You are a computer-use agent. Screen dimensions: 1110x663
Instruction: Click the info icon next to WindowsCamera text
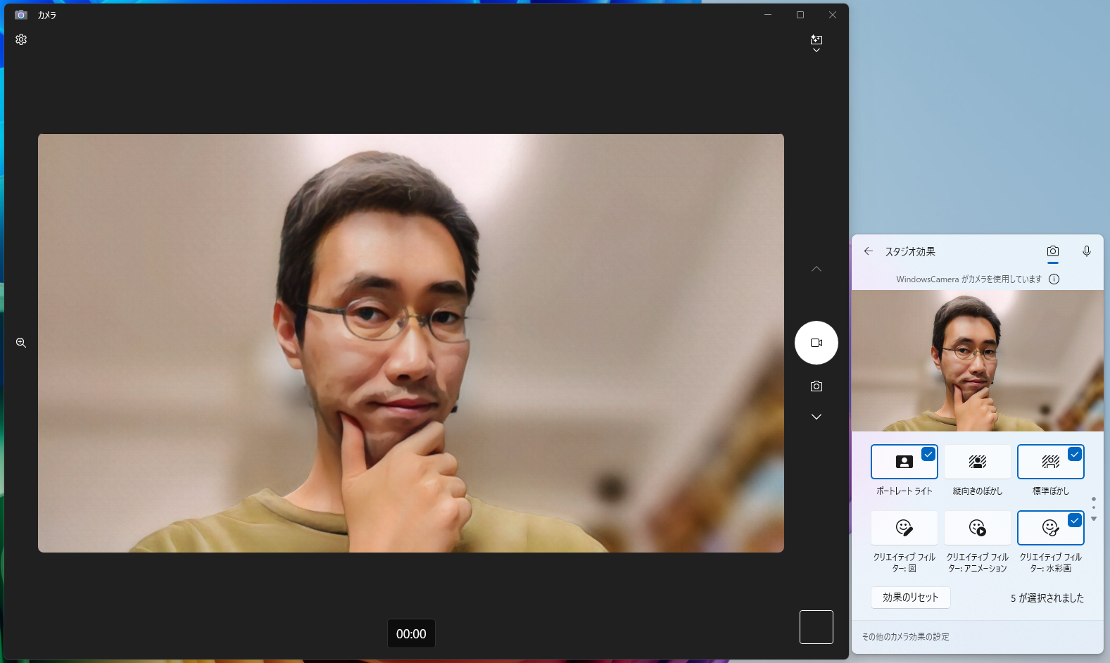click(x=1054, y=279)
